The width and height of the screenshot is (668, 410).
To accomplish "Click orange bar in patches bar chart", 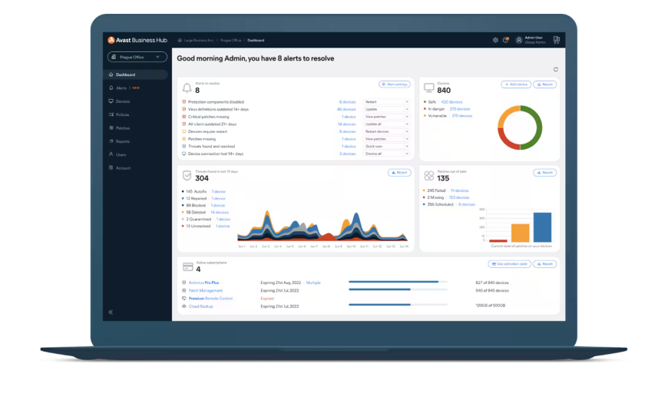I will 520,233.
